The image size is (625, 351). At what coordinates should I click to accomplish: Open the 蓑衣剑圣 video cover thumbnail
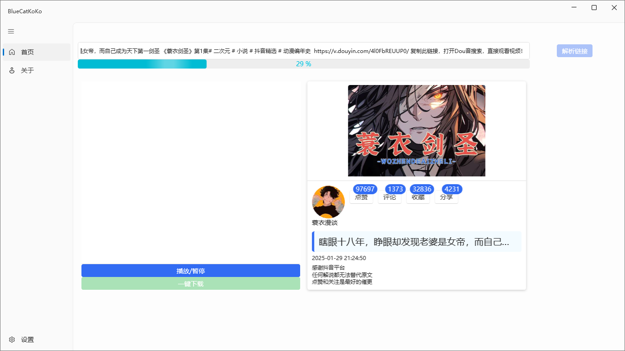(x=417, y=131)
